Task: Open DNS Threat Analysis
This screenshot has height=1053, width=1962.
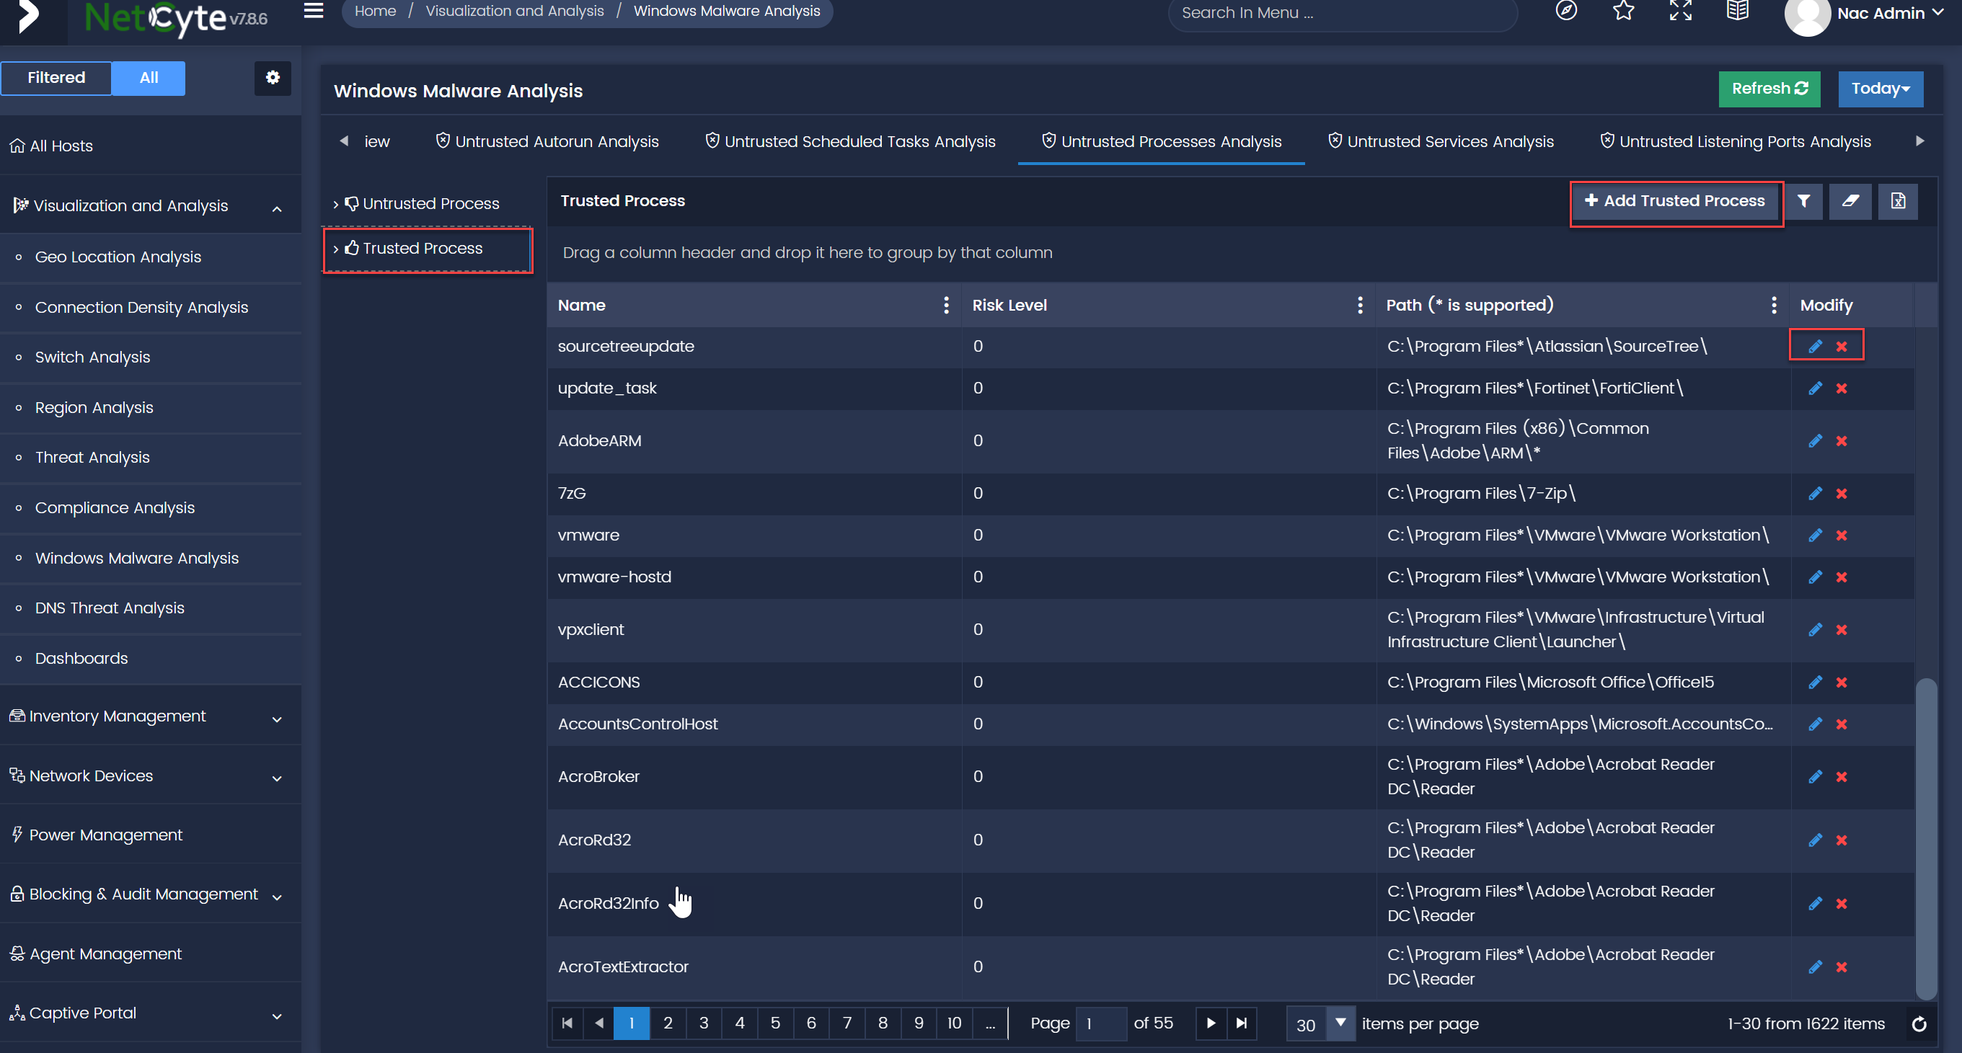Action: 110,608
